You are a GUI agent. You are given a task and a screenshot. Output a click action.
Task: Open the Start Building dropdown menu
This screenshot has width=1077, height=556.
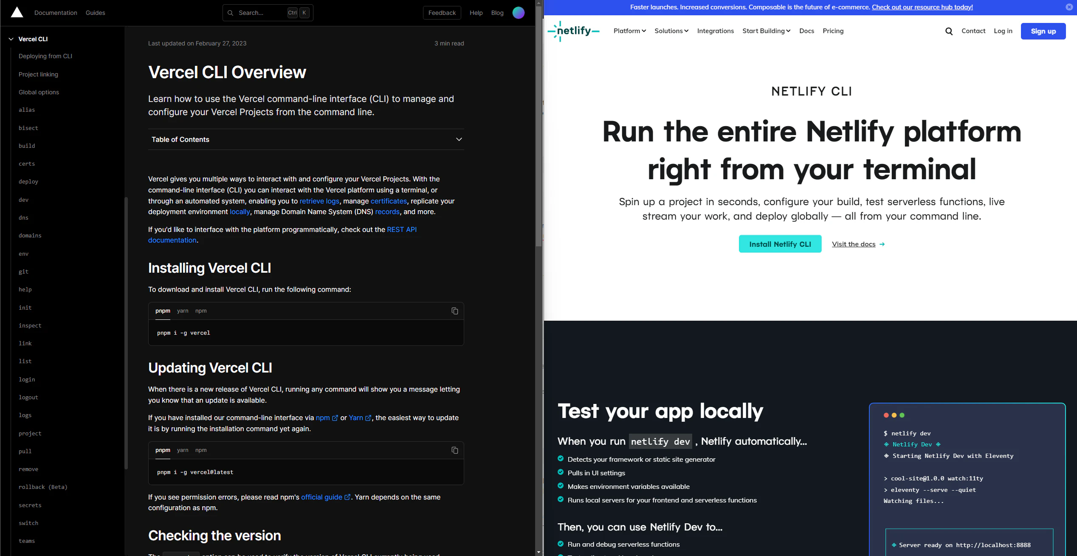766,31
